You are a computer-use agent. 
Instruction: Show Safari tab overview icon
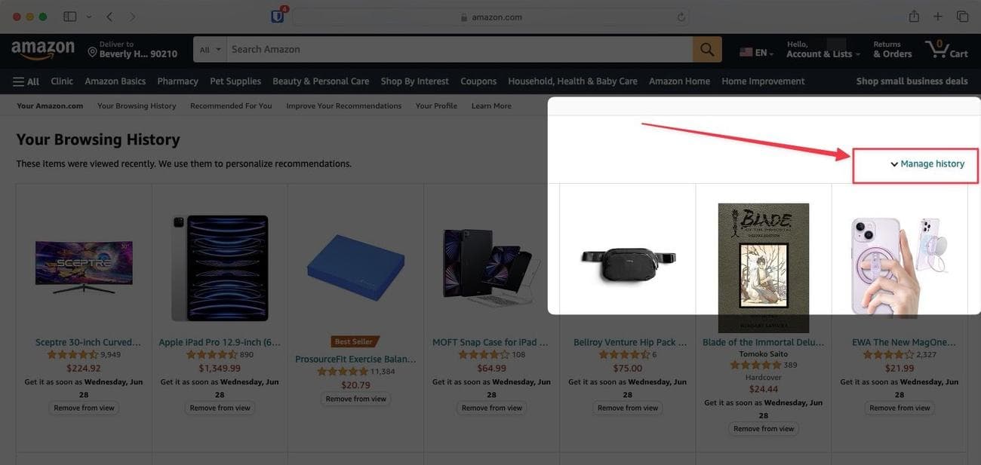pos(962,17)
